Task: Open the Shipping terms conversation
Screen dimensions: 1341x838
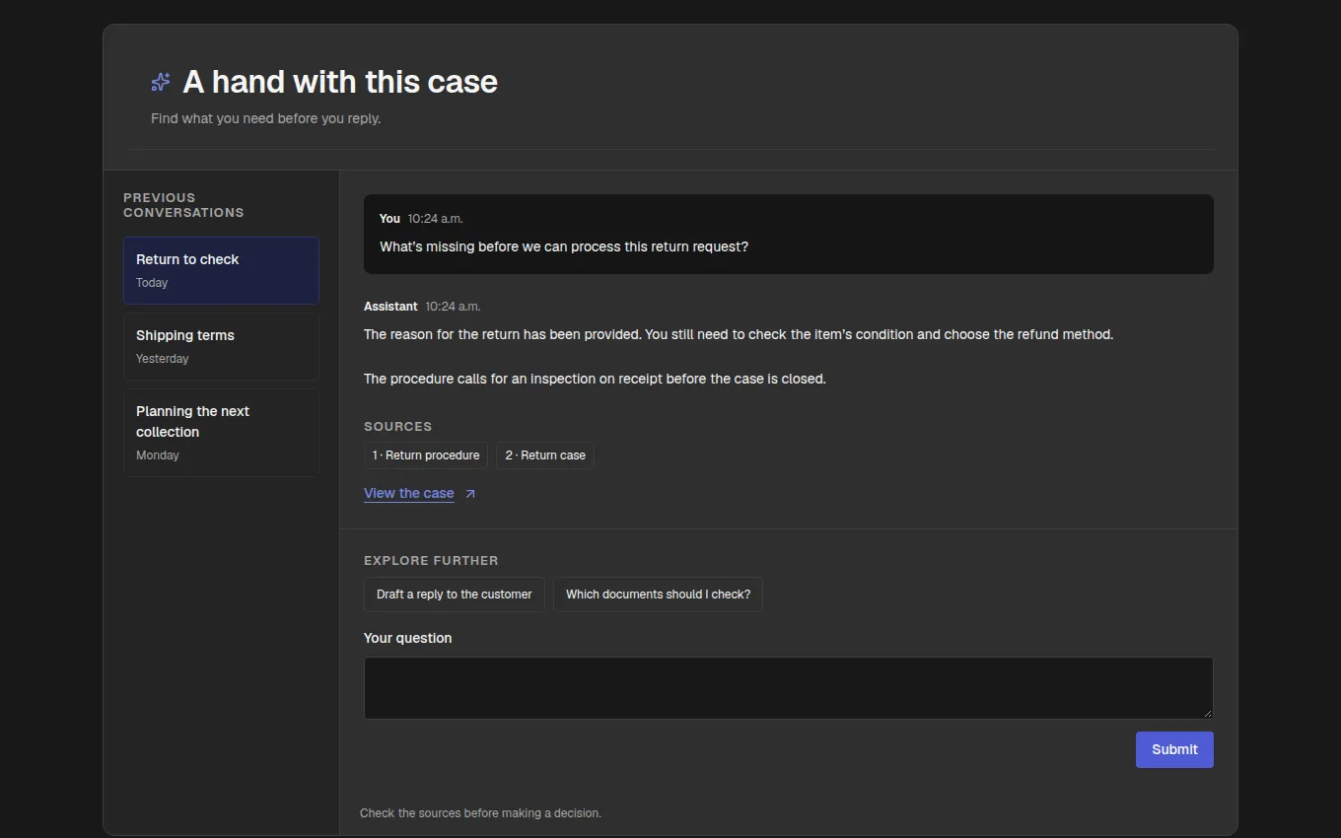Action: click(221, 346)
